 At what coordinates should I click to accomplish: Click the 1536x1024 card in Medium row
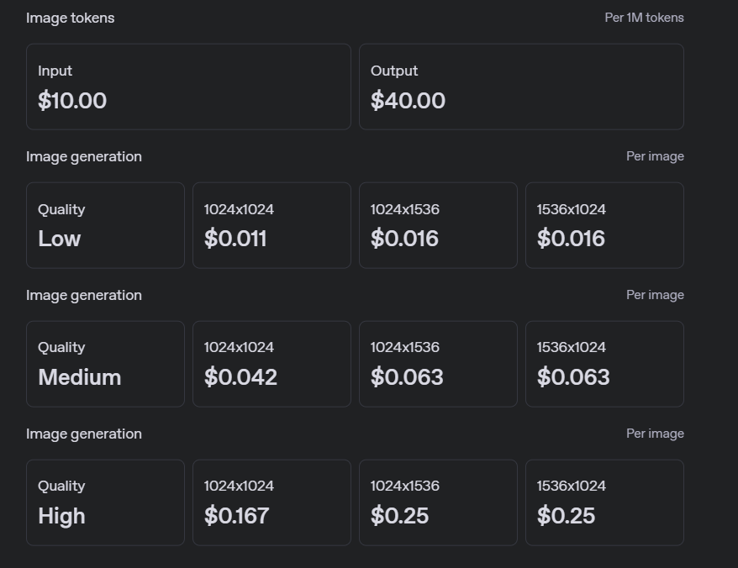coord(604,364)
